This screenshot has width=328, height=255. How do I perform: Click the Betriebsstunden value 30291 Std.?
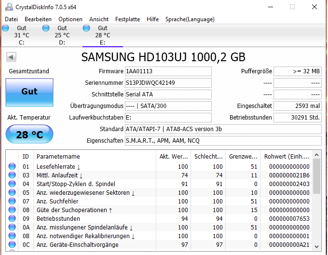(298, 118)
